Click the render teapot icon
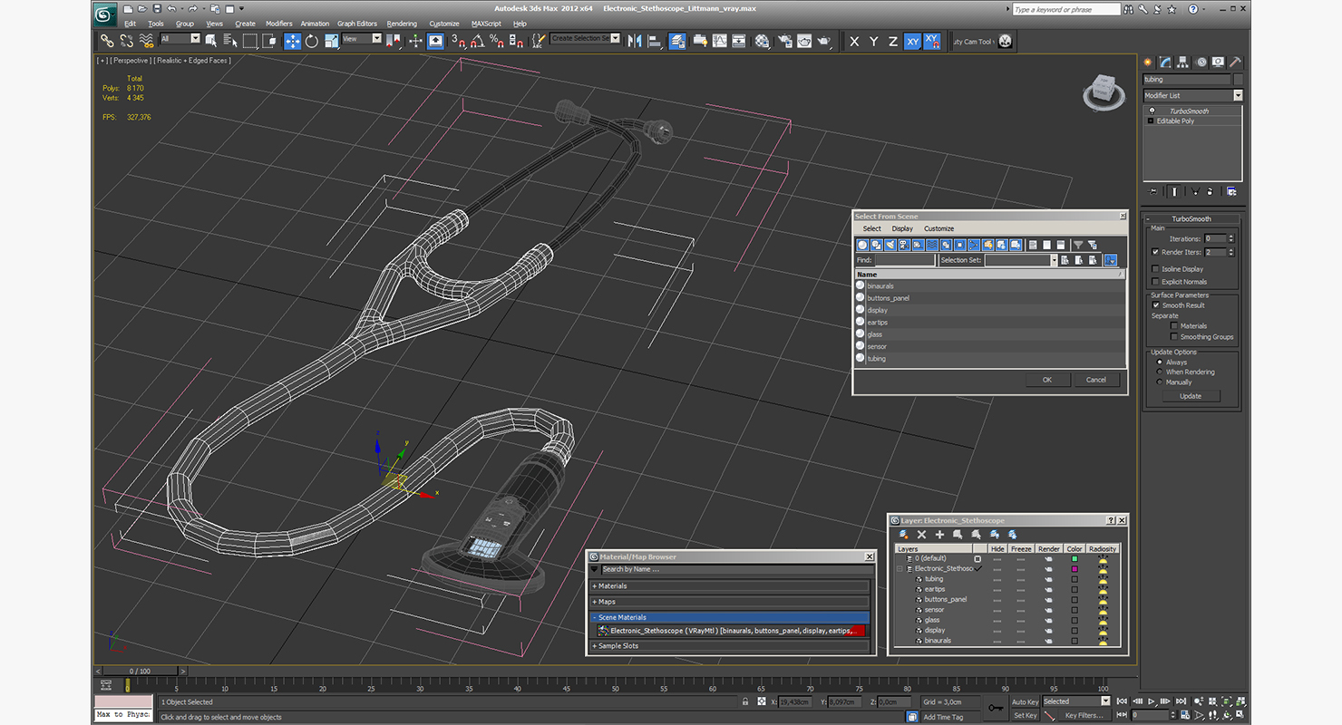The height and width of the screenshot is (725, 1342). [823, 41]
